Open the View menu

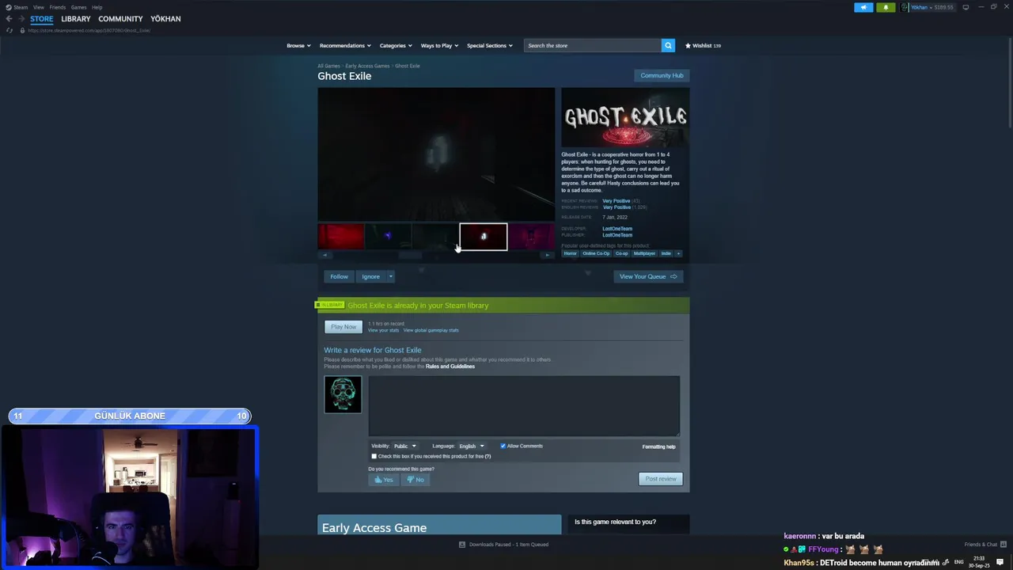38,7
